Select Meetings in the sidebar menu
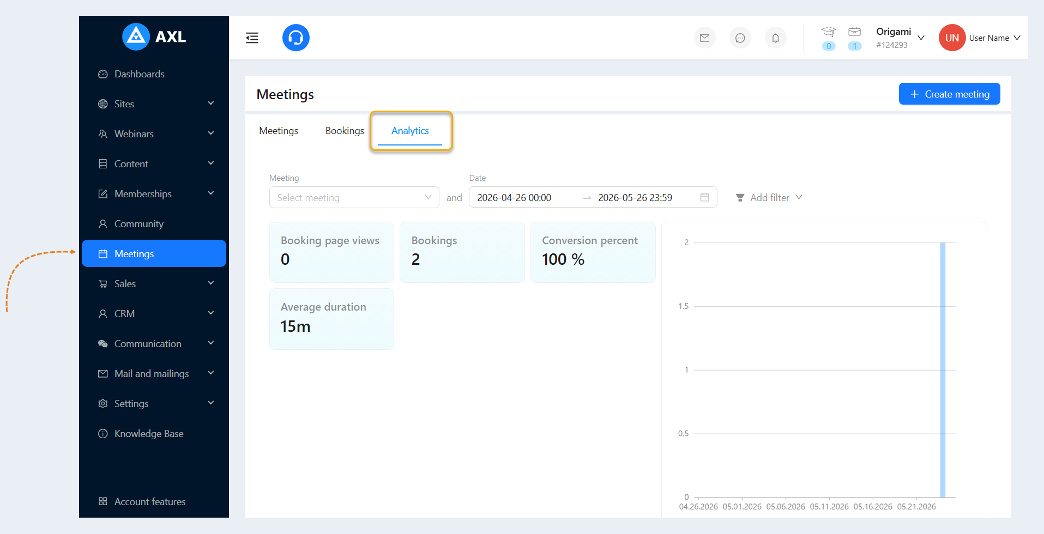This screenshot has height=534, width=1044. [154, 253]
